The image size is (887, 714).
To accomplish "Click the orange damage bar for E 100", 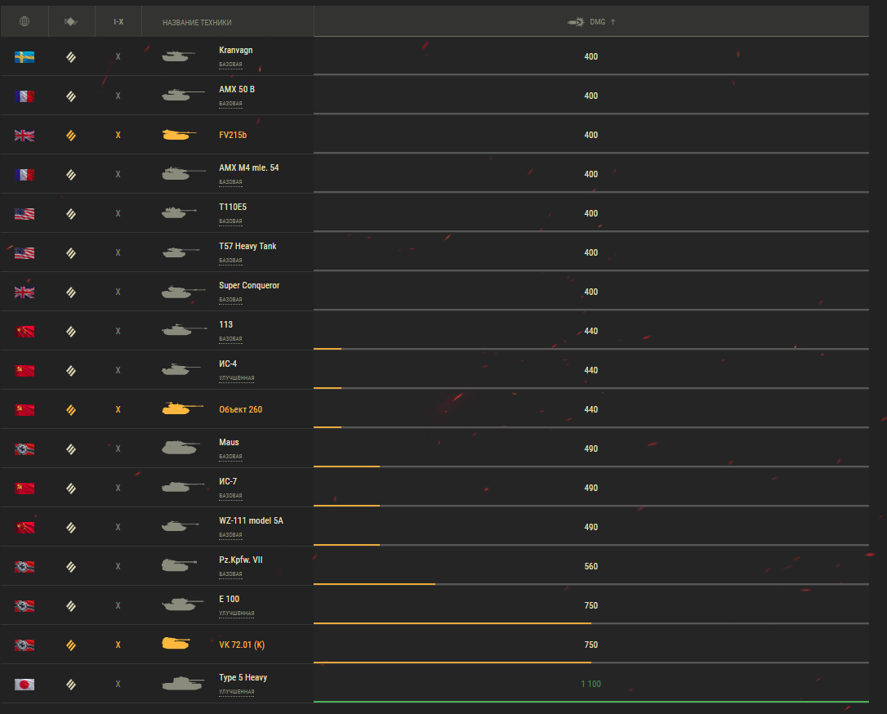I will click(452, 623).
